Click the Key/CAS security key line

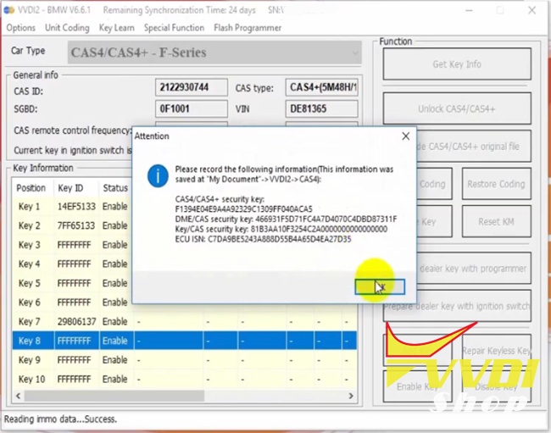pyautogui.click(x=281, y=229)
